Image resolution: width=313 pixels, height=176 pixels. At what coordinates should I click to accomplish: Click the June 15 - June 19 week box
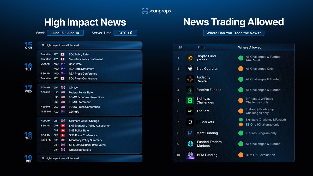click(65, 33)
